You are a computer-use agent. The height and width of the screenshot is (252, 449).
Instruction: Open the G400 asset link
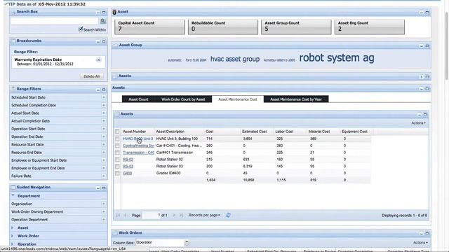[x=128, y=173]
